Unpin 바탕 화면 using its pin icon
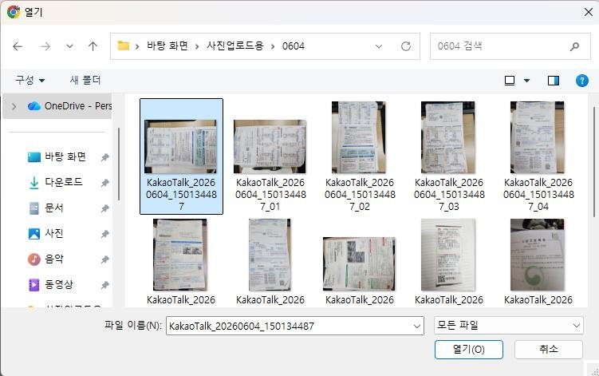599x376 pixels. [104, 157]
